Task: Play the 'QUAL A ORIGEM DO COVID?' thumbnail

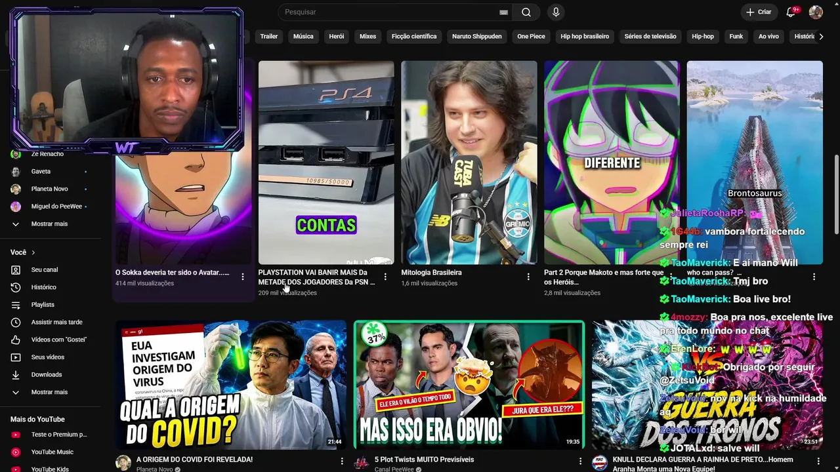Action: click(231, 385)
